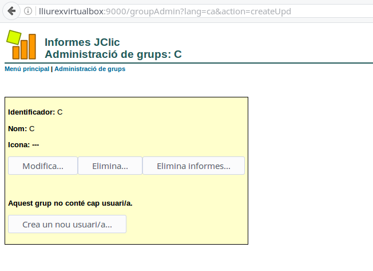Open the site information icon in address bar
The height and width of the screenshot is (271, 373).
coord(28,11)
